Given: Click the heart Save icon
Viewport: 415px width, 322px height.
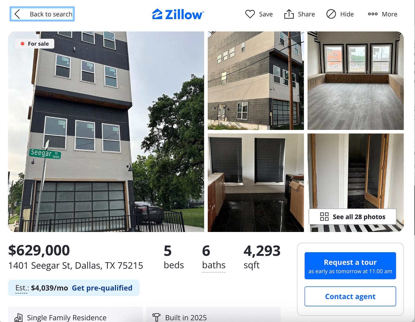Looking at the screenshot, I should pos(250,14).
